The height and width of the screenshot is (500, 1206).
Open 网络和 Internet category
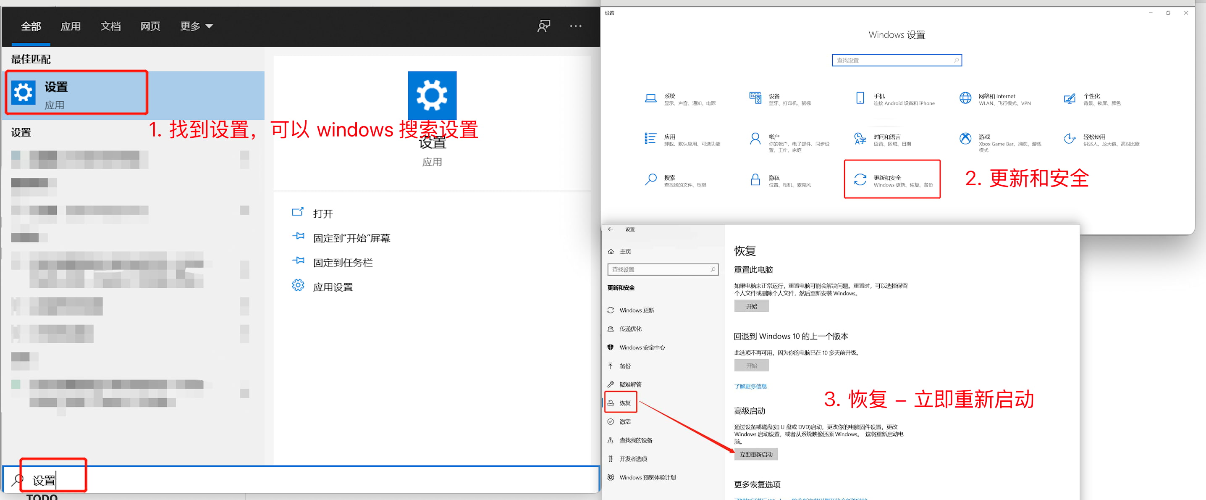tap(994, 99)
